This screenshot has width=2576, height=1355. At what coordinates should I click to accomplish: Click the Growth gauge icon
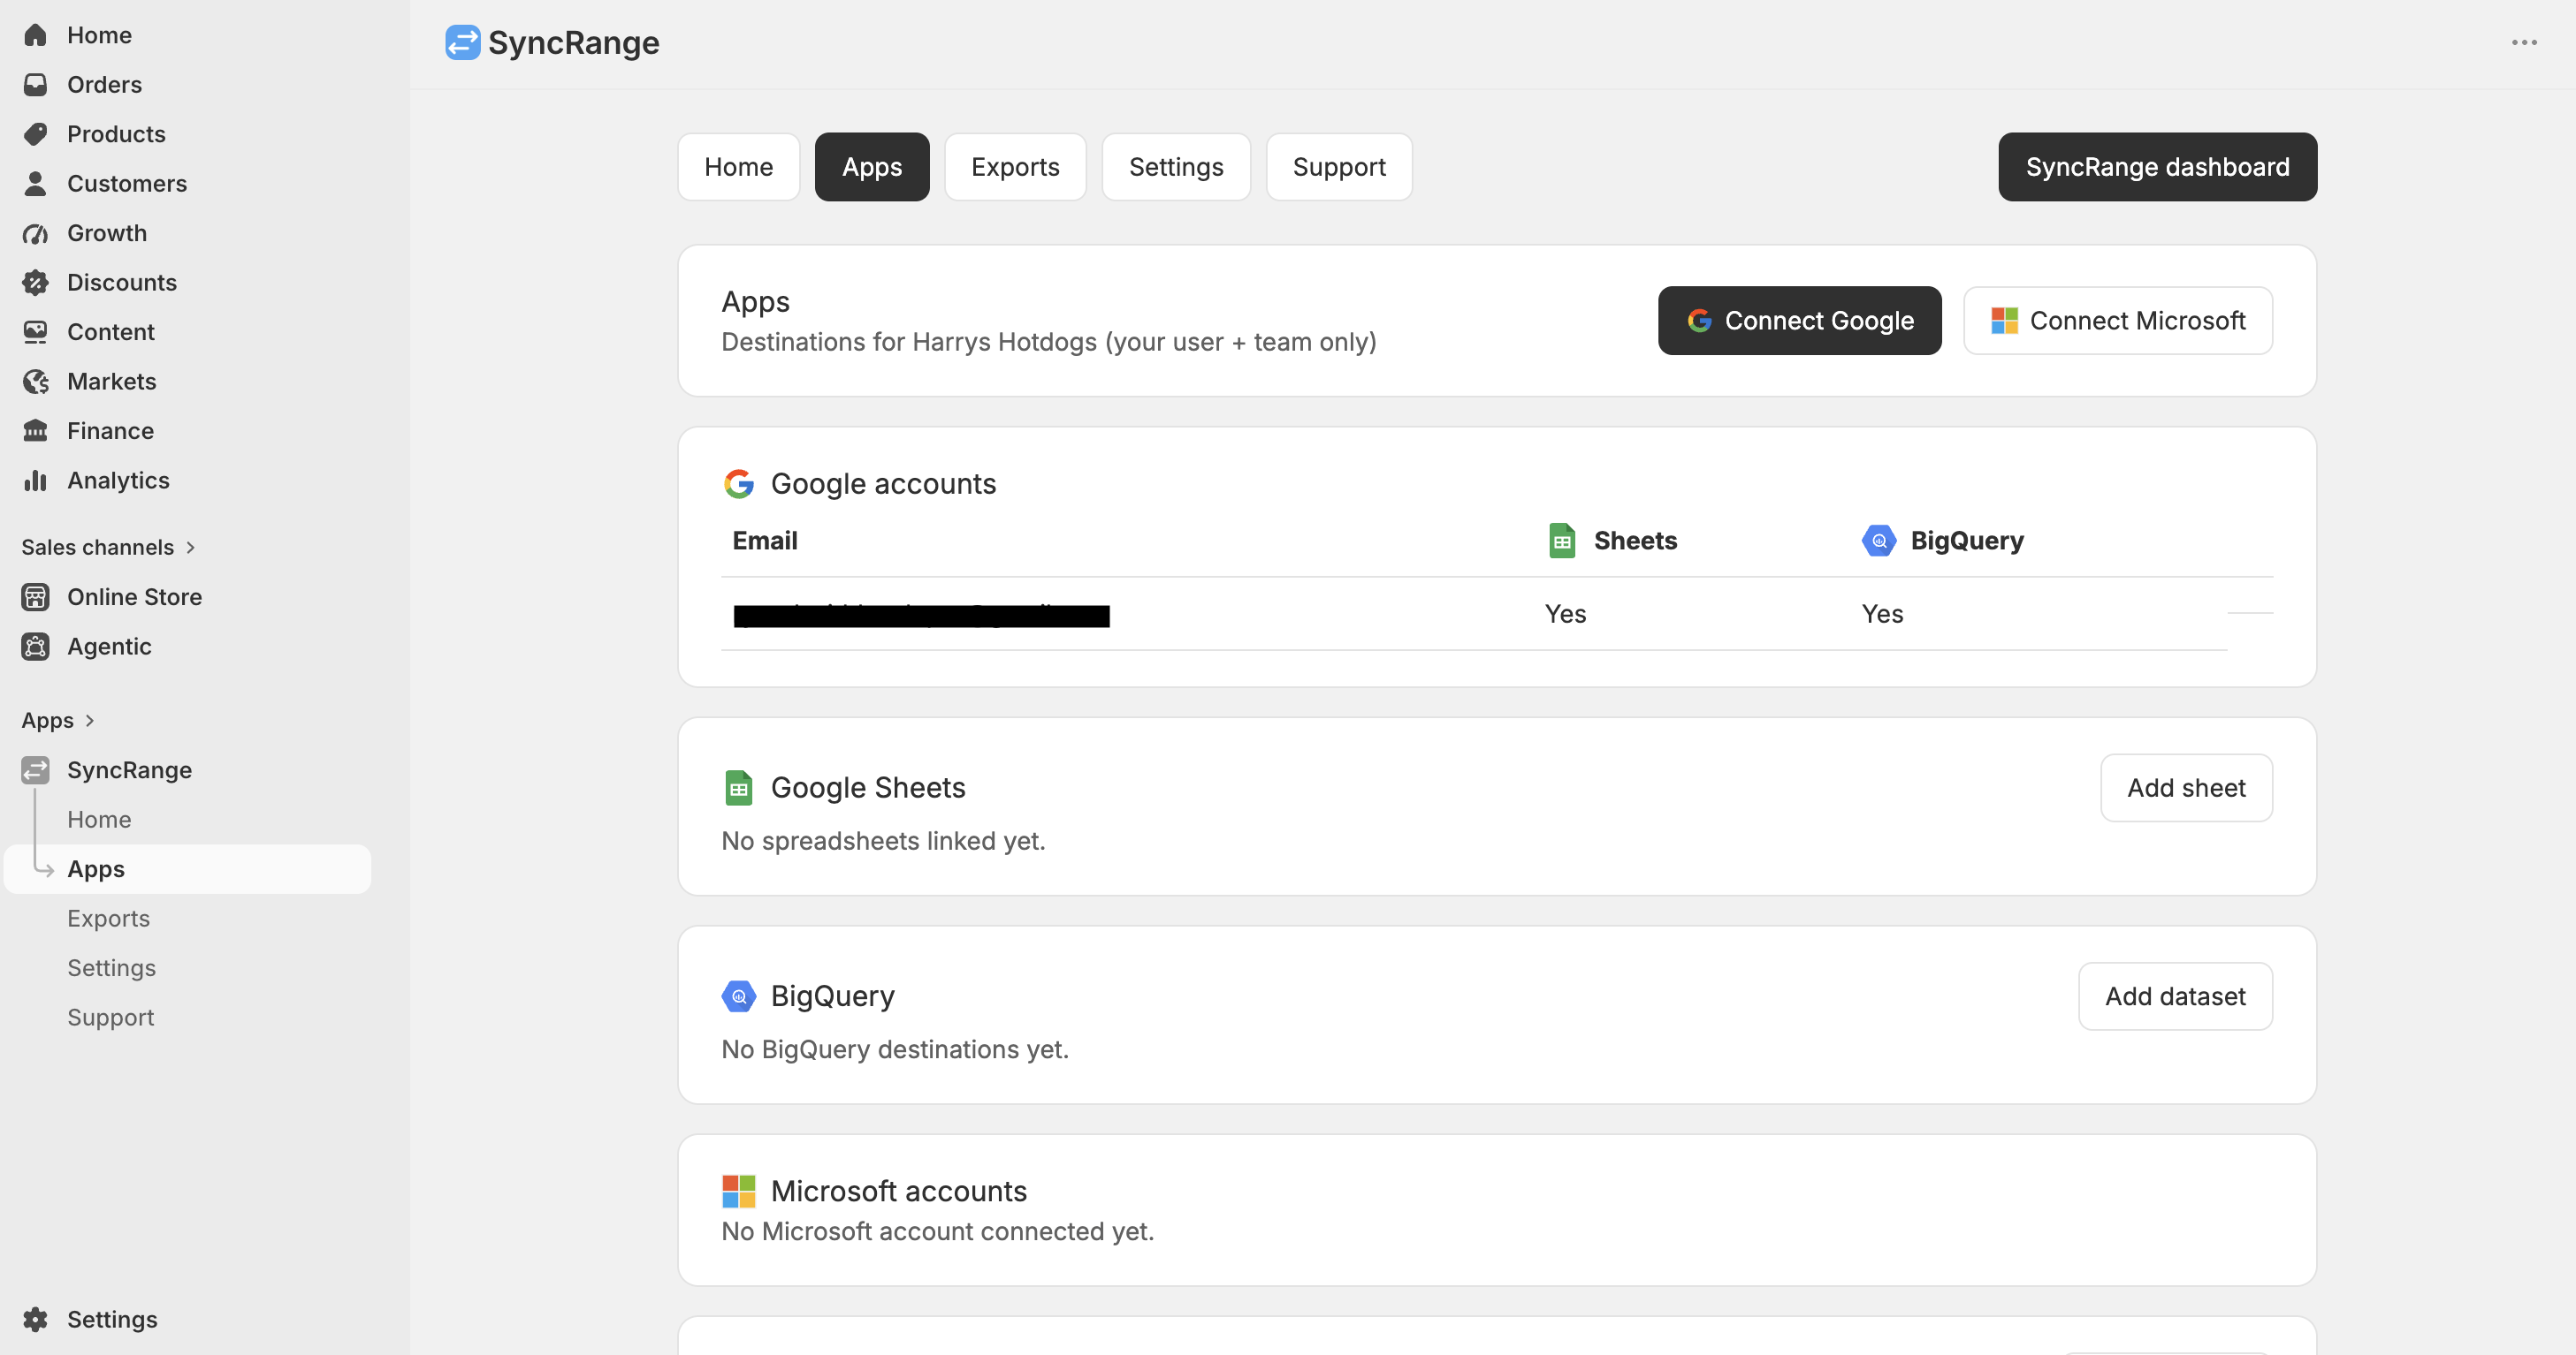[35, 233]
